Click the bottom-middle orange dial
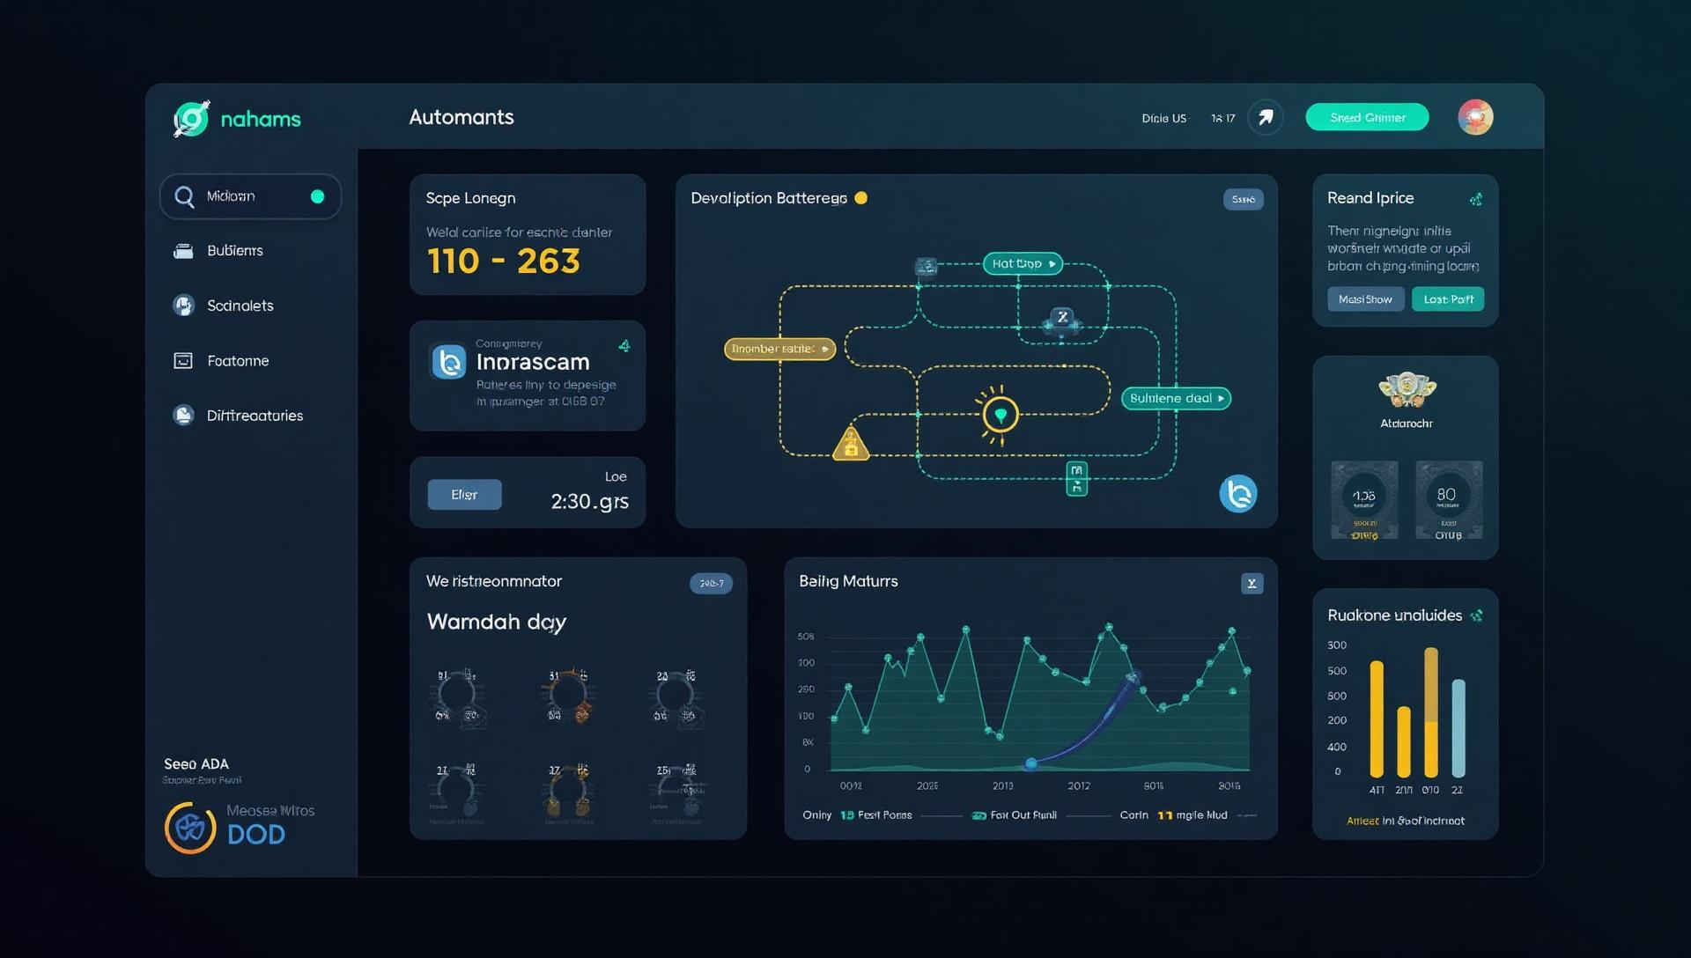 [568, 792]
